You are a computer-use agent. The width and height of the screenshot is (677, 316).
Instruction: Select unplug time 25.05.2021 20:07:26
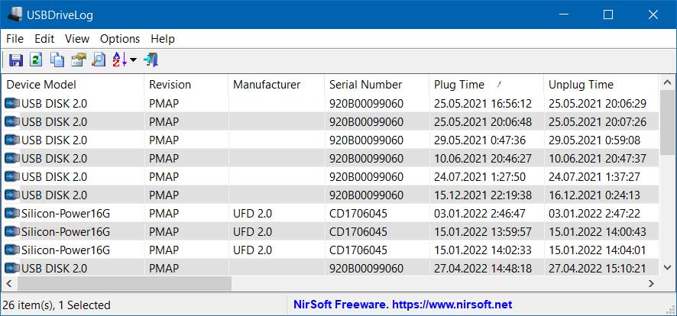pyautogui.click(x=598, y=122)
